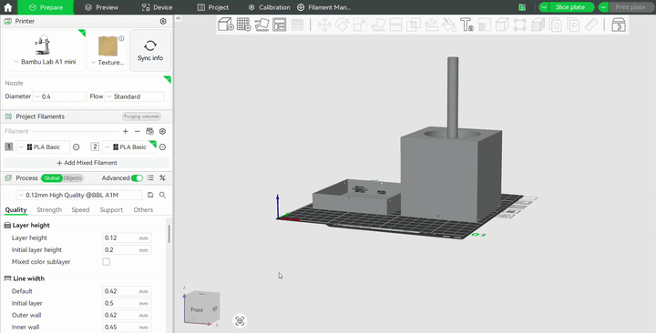Select the Rotate tool icon

pos(343,25)
